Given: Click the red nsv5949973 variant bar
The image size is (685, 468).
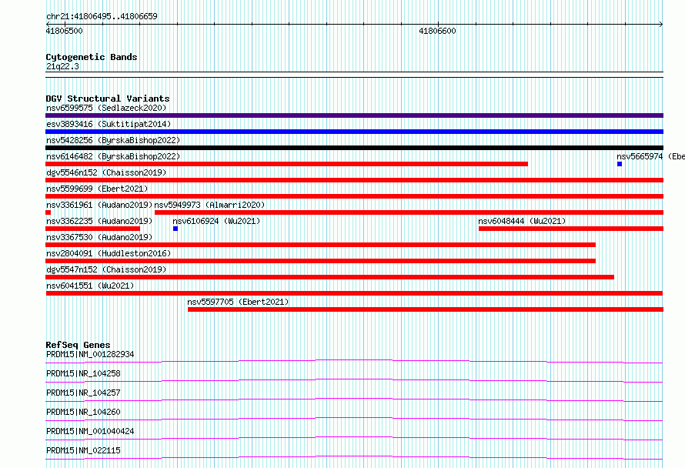Looking at the screenshot, I should pyautogui.click(x=409, y=212).
